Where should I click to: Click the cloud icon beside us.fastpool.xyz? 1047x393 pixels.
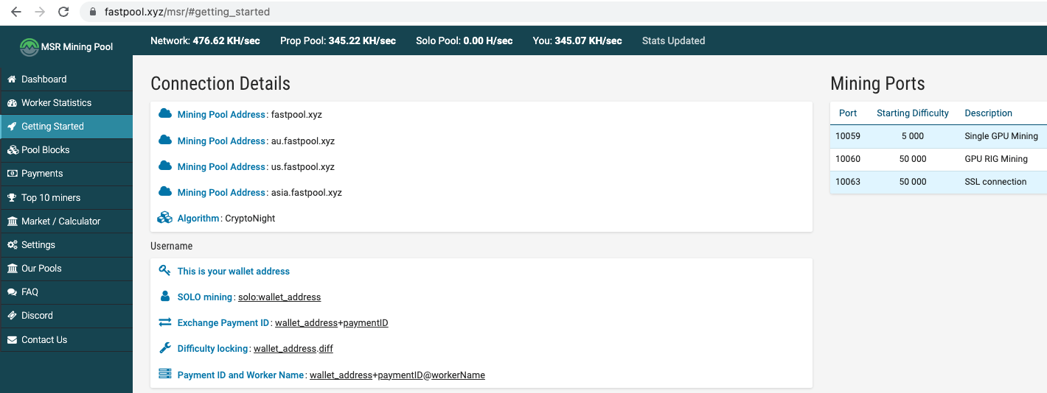tap(165, 166)
